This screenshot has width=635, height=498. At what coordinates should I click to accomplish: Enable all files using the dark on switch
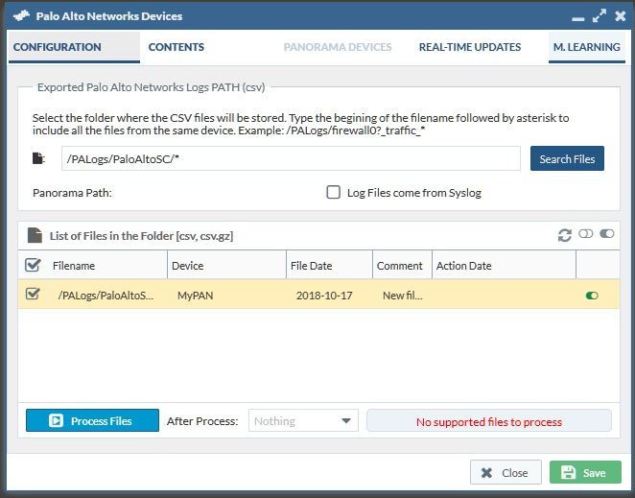(606, 234)
